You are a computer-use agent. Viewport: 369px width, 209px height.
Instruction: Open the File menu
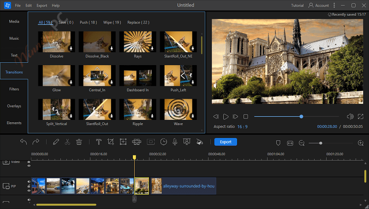[18, 6]
